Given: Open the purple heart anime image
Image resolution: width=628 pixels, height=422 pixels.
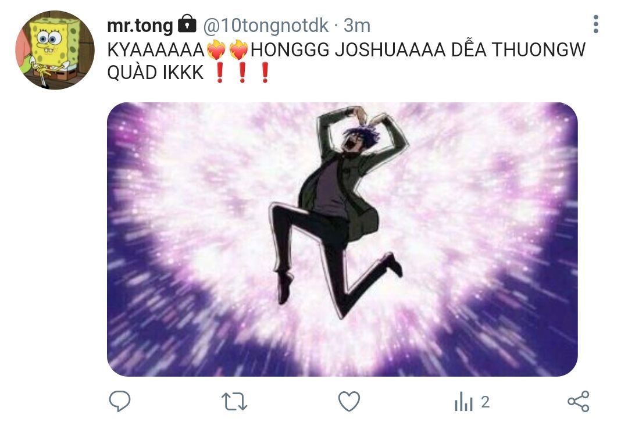Looking at the screenshot, I should [342, 239].
